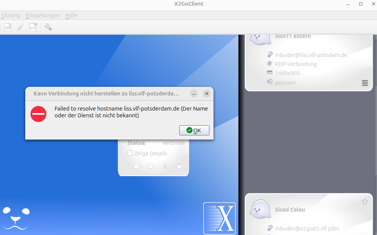Click the New Session toolbar icon
Viewport: 377px width, 235px height.
coord(8,27)
